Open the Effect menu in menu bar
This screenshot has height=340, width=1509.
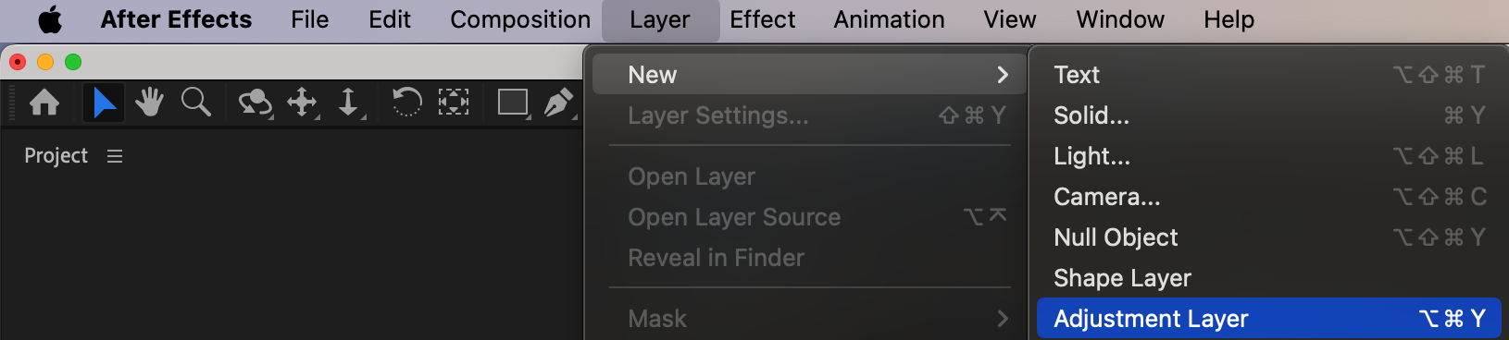tap(762, 19)
